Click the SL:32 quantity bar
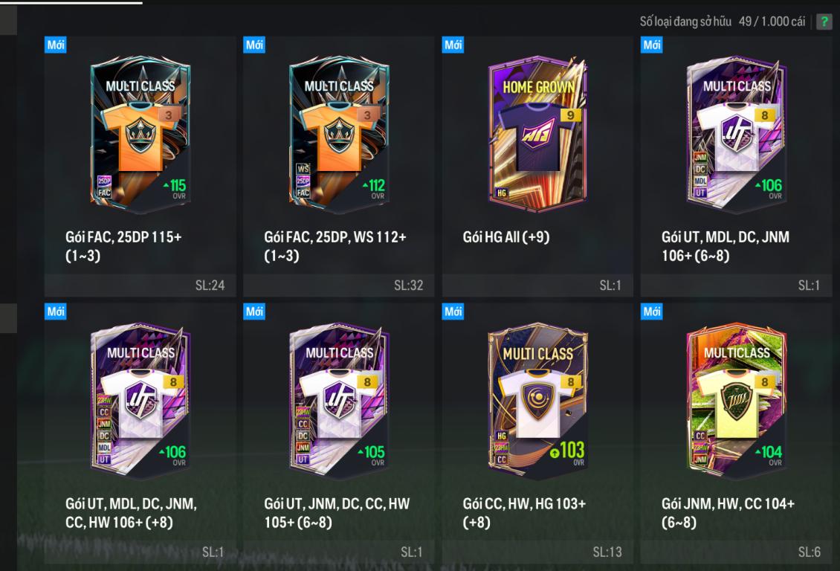The image size is (840, 571). (x=338, y=285)
